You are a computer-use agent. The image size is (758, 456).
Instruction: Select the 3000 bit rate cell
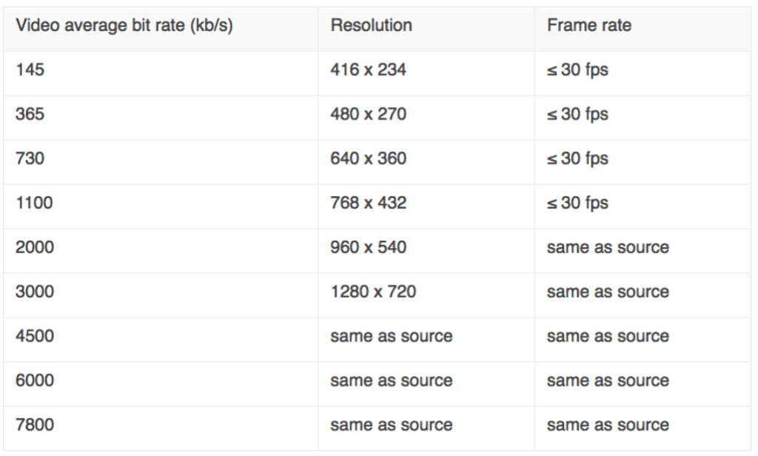click(x=161, y=295)
